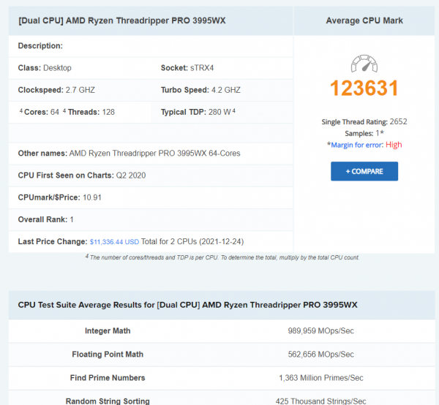This screenshot has height=405, width=439.
Task: Click the Integer Math row label
Action: coord(108,331)
